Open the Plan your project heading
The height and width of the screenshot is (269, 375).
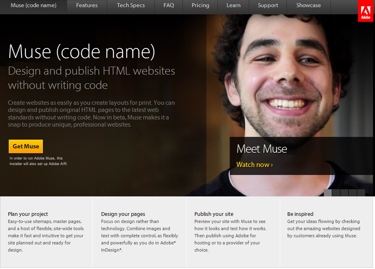pos(28,214)
